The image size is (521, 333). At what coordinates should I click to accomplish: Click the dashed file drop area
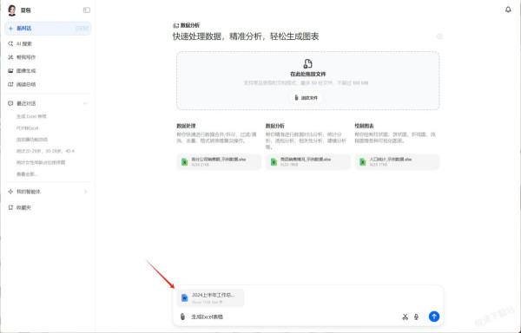point(307,81)
